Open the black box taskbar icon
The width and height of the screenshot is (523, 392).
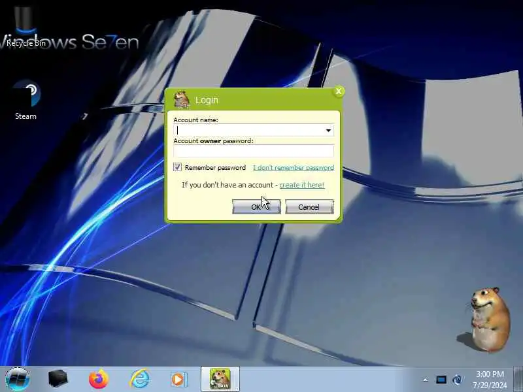click(58, 379)
